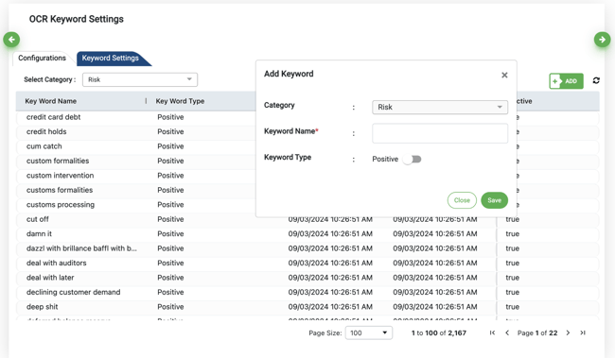Click Positive type in 'deal with later' row
The width and height of the screenshot is (615, 358).
tap(170, 278)
